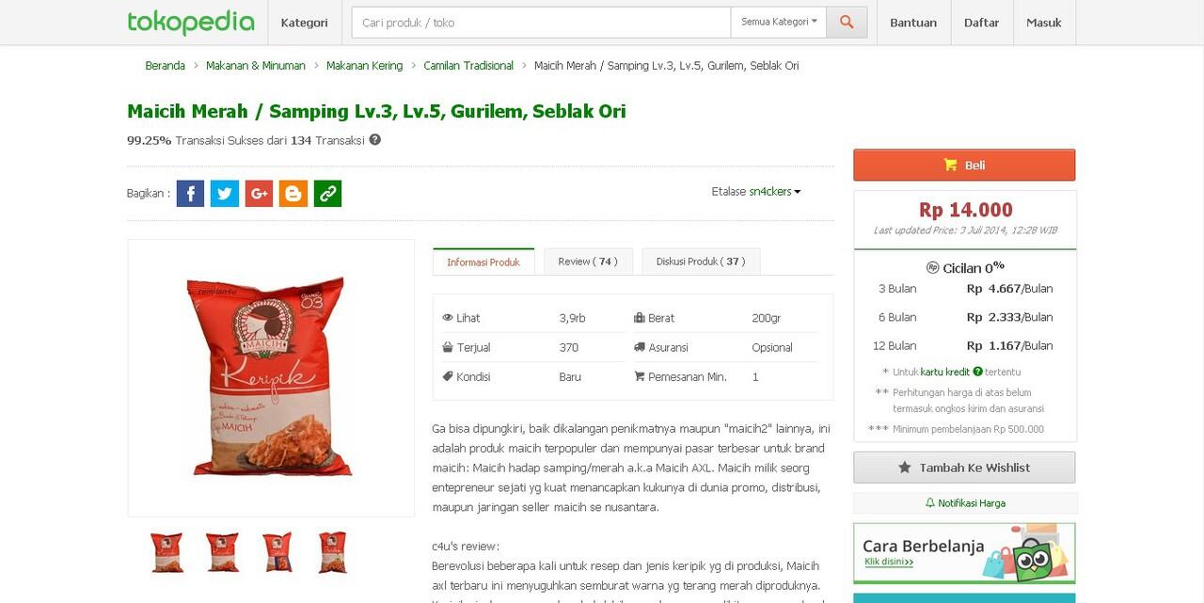Viewport: 1204px width, 603px height.
Task: Copy product link with green chain icon
Action: click(327, 194)
